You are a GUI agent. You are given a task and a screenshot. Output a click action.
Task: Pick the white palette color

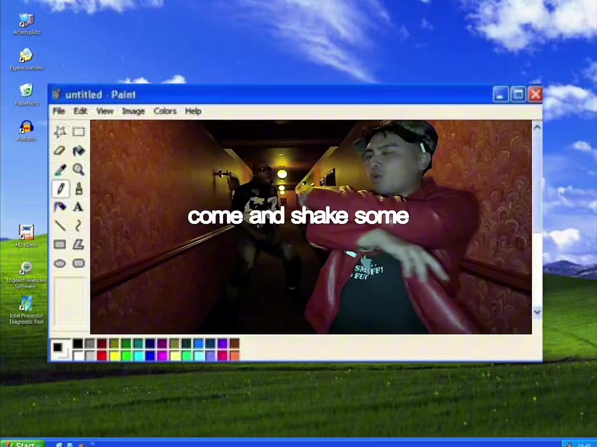point(78,356)
